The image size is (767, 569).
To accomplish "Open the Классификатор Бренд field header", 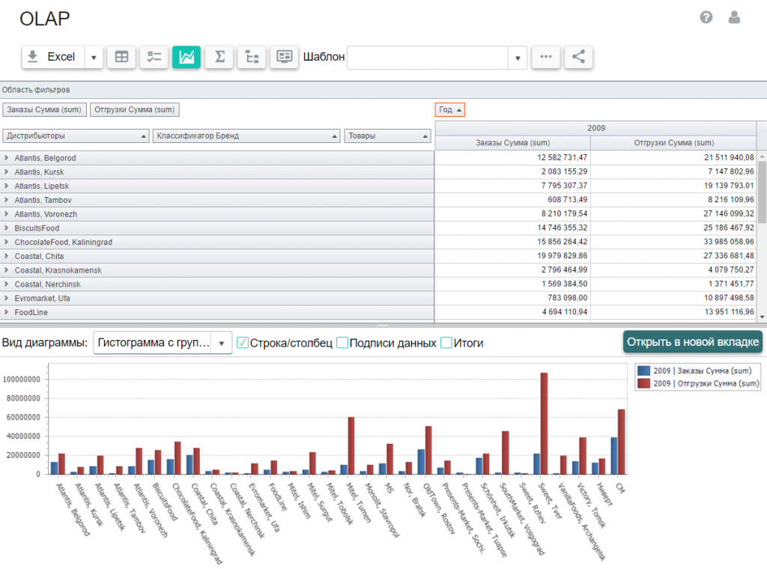I will point(246,136).
